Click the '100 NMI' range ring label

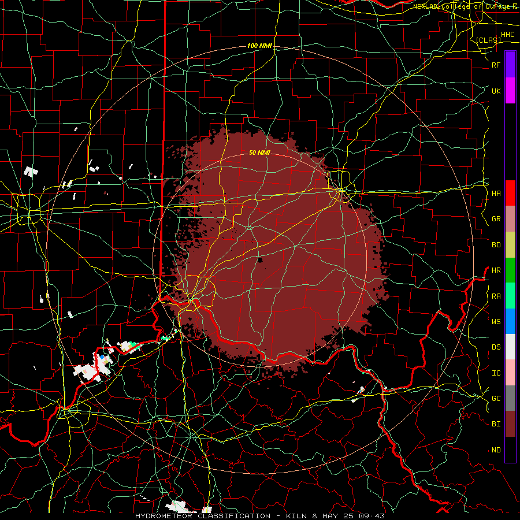tap(259, 46)
